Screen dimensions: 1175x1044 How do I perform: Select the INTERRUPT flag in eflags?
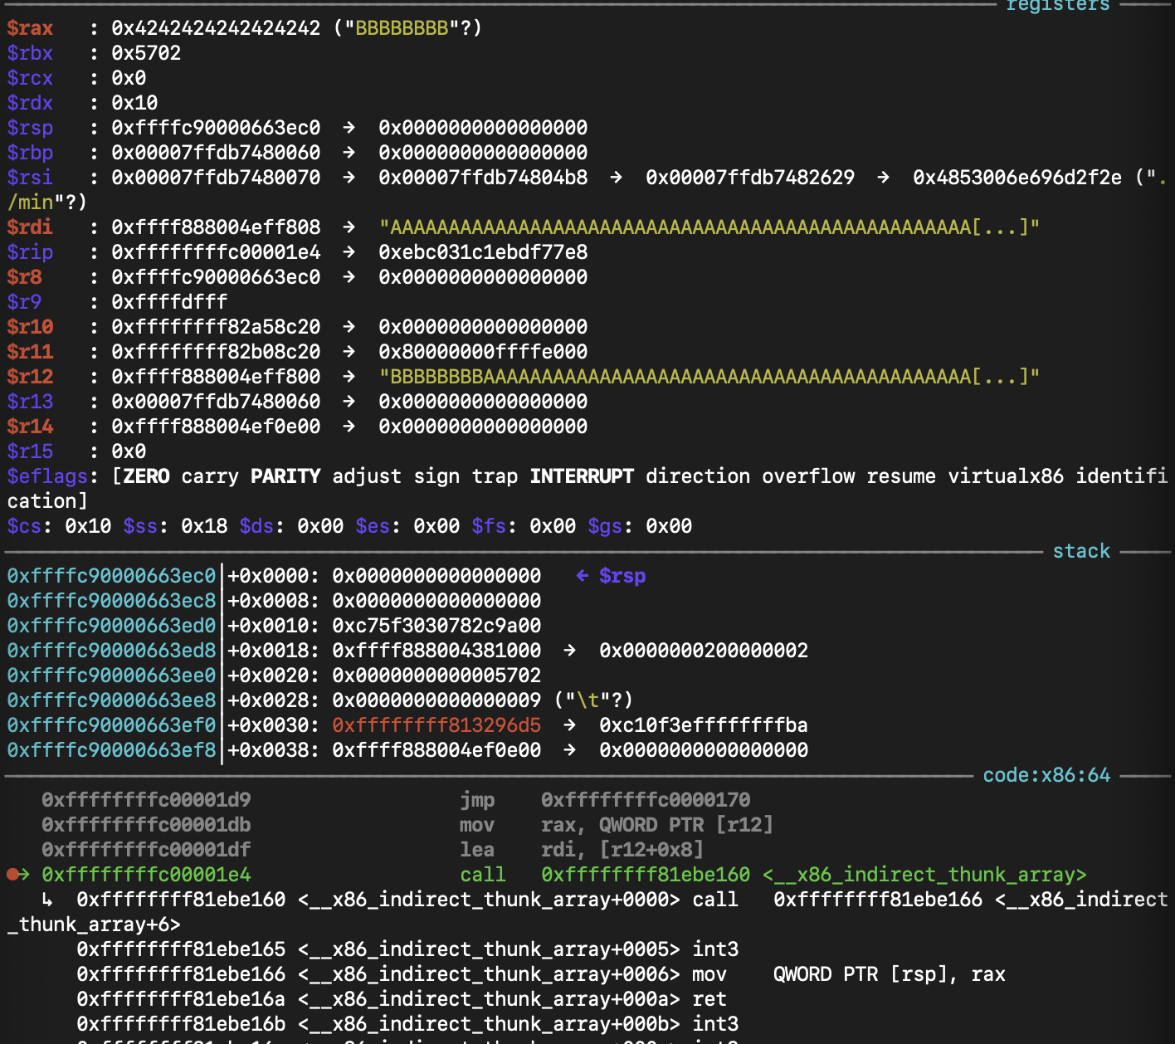tap(582, 476)
